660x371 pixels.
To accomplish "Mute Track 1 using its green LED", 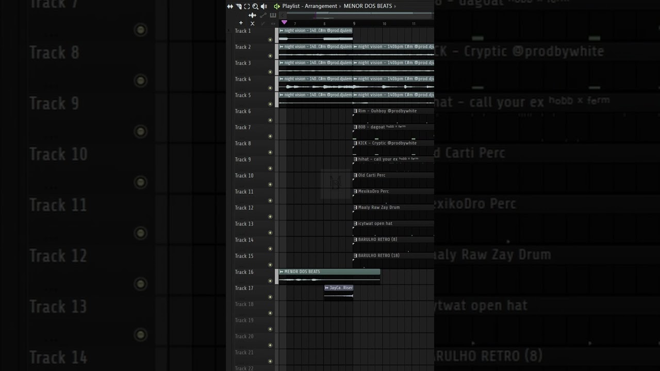I will 270,40.
